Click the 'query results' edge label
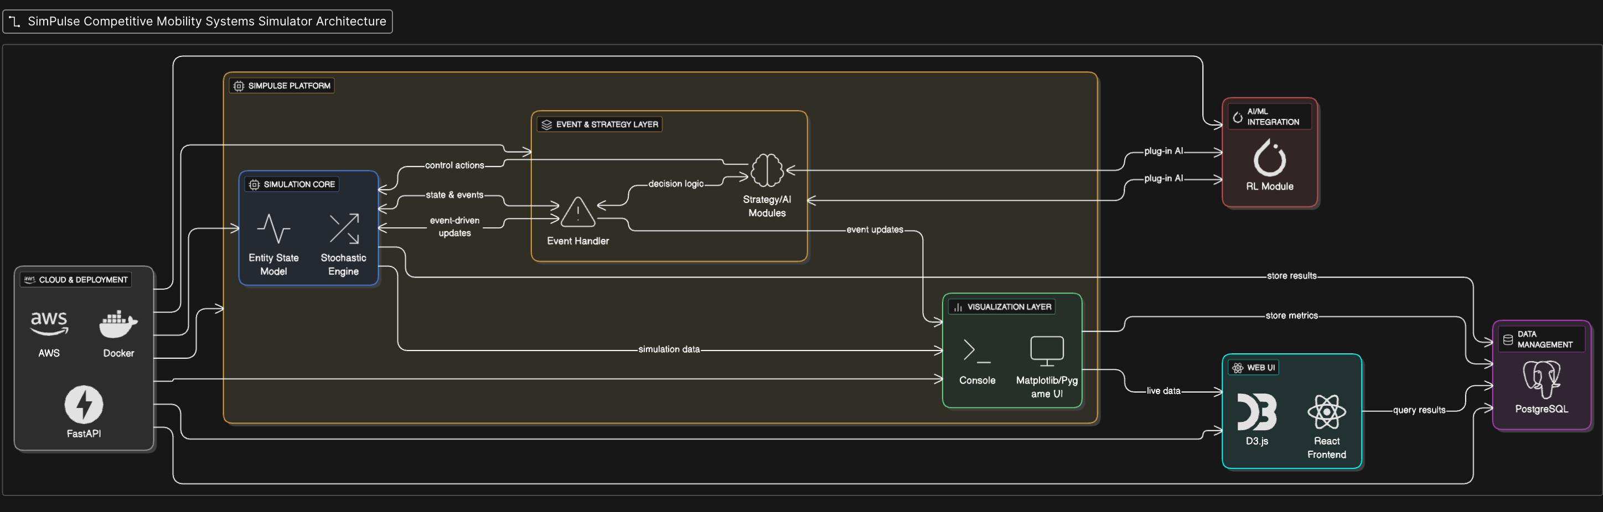This screenshot has width=1603, height=512. [x=1419, y=410]
